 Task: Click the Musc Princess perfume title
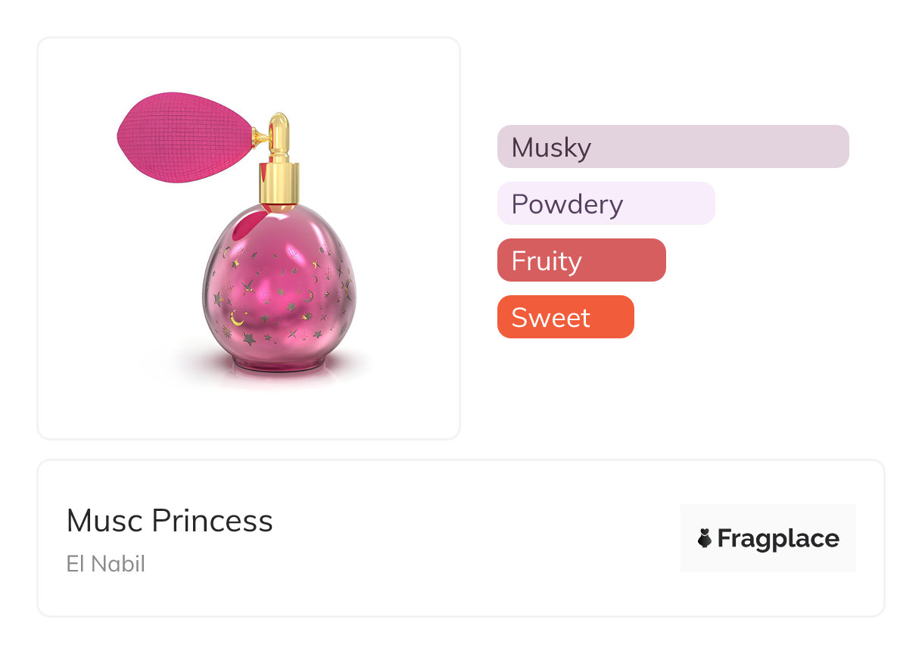pos(170,521)
